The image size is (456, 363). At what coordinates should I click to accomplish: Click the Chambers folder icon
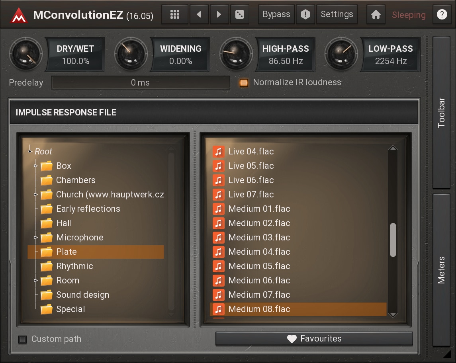click(47, 180)
